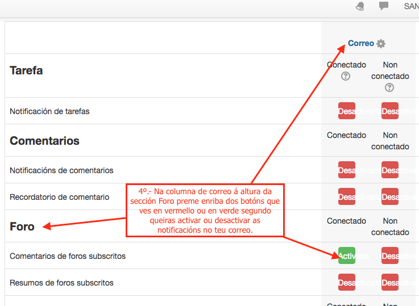Click the gear icon beside Correo
Screen dimensions: 419x306
pyautogui.click(x=381, y=44)
